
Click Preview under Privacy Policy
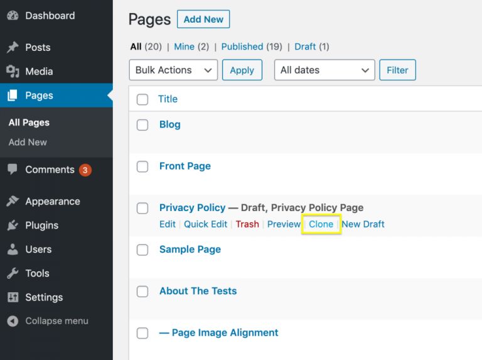click(284, 224)
